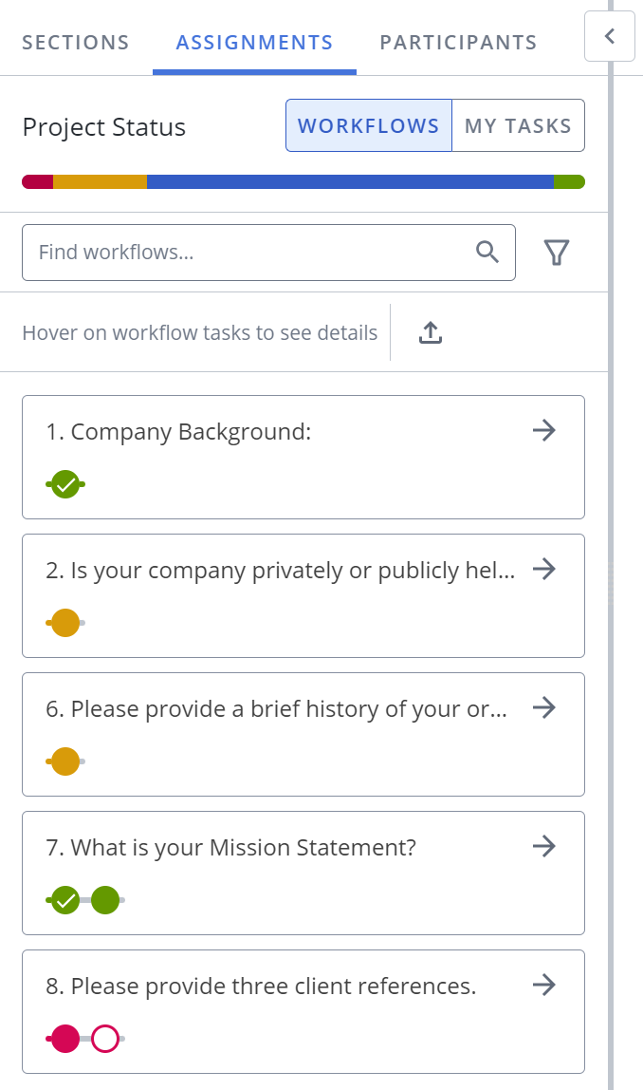Open Company Background workflow via arrow

coord(544,430)
